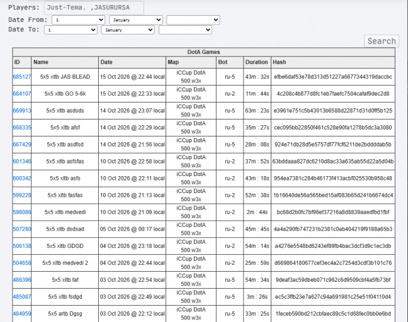The width and height of the screenshot is (408, 322).
Task: Click hash starting with bc68d2b0fc7bf
Action: (333, 212)
